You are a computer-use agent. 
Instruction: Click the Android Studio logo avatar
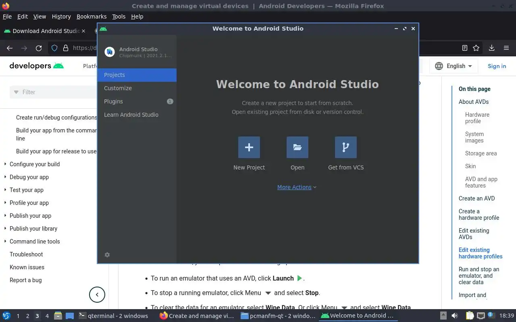110,52
